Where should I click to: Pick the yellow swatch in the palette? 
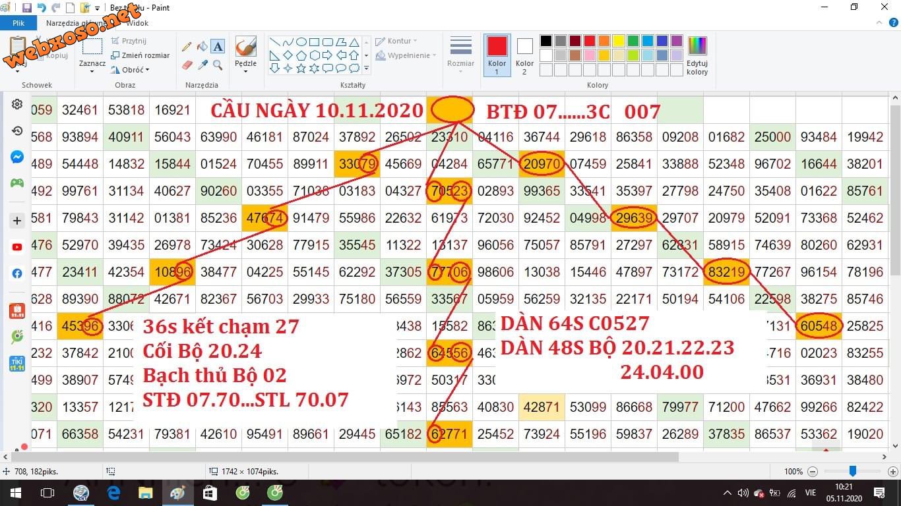point(619,41)
